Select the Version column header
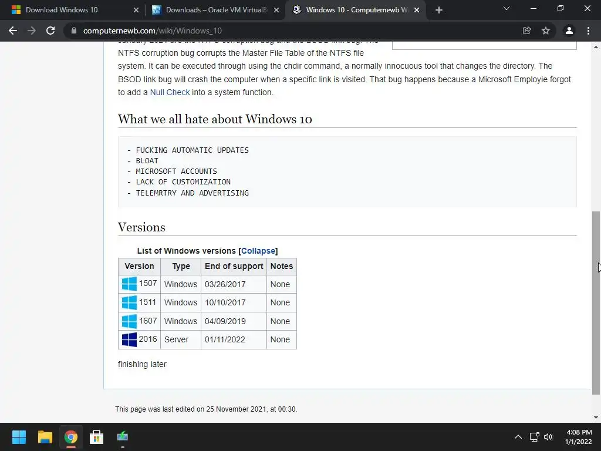 click(139, 266)
